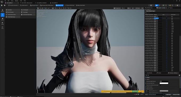Toggle Auto checkbox for jawOpen row
Viewport: 181px width, 97px height.
pos(167,27)
